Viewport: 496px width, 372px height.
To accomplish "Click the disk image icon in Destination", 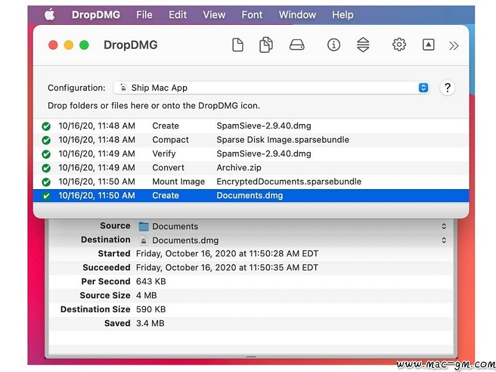I will tap(144, 241).
